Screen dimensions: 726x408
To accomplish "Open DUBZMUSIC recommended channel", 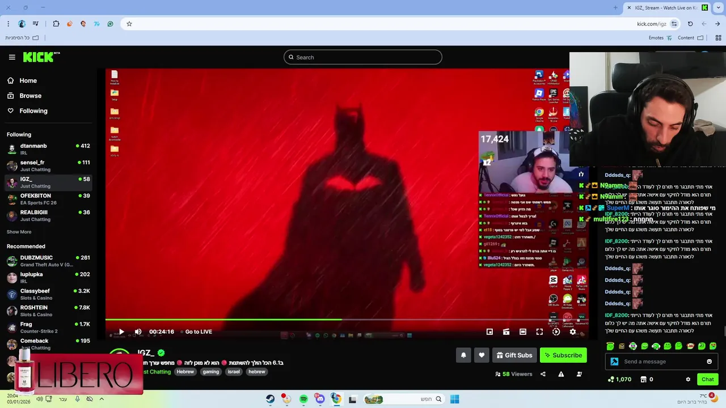I will click(48, 261).
